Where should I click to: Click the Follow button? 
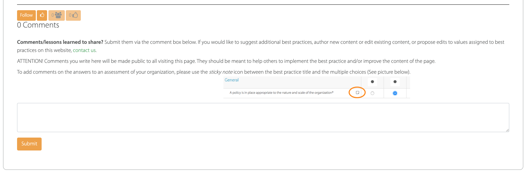(26, 15)
